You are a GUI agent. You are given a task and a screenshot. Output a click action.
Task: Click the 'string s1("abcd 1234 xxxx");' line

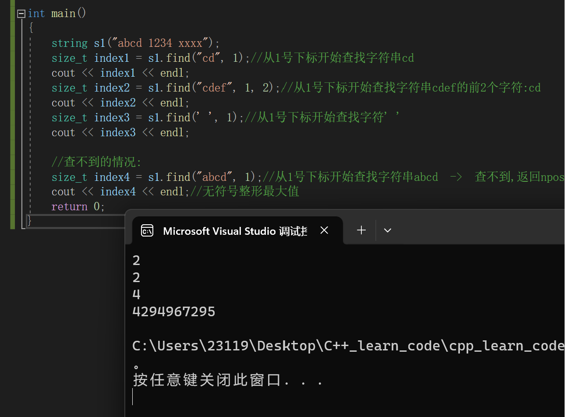pyautogui.click(x=135, y=43)
